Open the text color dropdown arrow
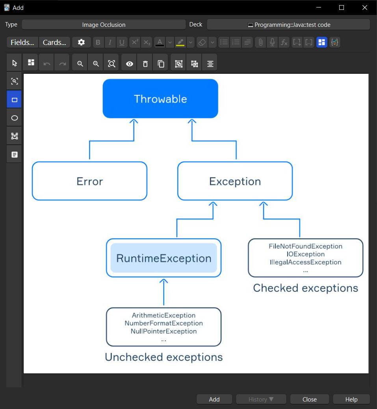Viewport: 377px width, 409px height. 170,42
